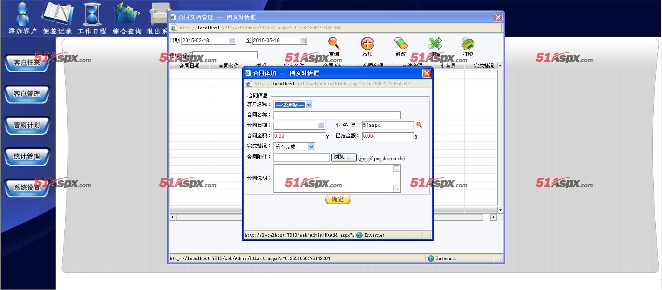This screenshot has width=662, height=290.
Task: Click the magnifier icon beside 业务员 field
Action: click(419, 125)
